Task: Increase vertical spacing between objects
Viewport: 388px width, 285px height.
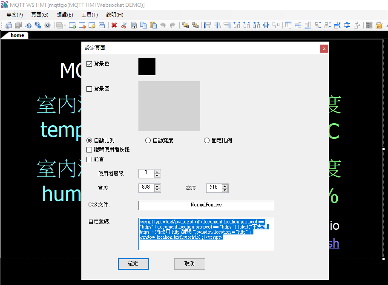Action: click(x=318, y=25)
